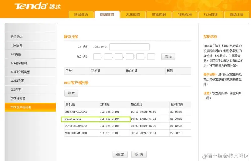The height and width of the screenshot is (161, 251).
Task: Go to WAN速率控制 in sidebar
Action: coord(30,63)
